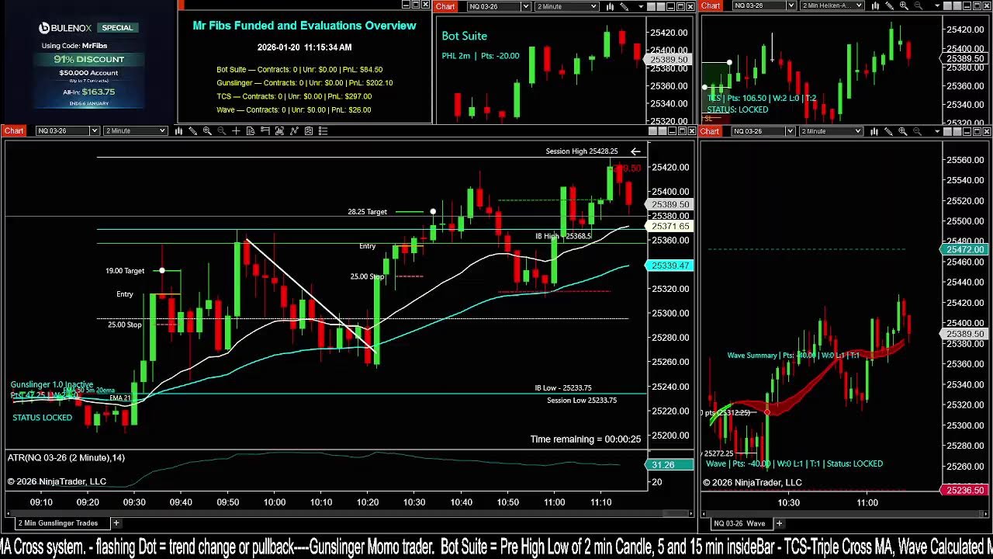Open drawing tools pencil on TCS Heiken-Ashi chart
Screen dimensions: 993x559
click(890, 6)
